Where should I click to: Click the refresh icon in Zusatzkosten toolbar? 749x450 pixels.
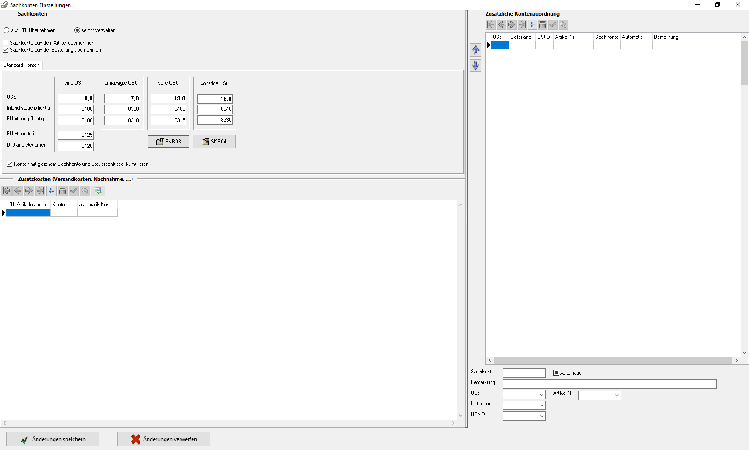(x=98, y=191)
